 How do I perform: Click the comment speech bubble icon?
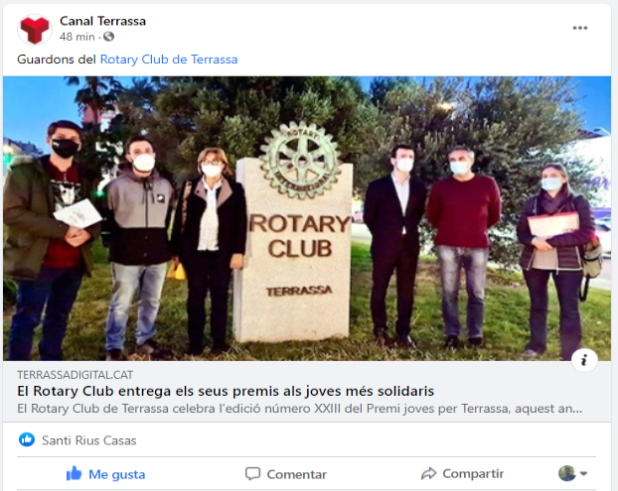point(252,474)
